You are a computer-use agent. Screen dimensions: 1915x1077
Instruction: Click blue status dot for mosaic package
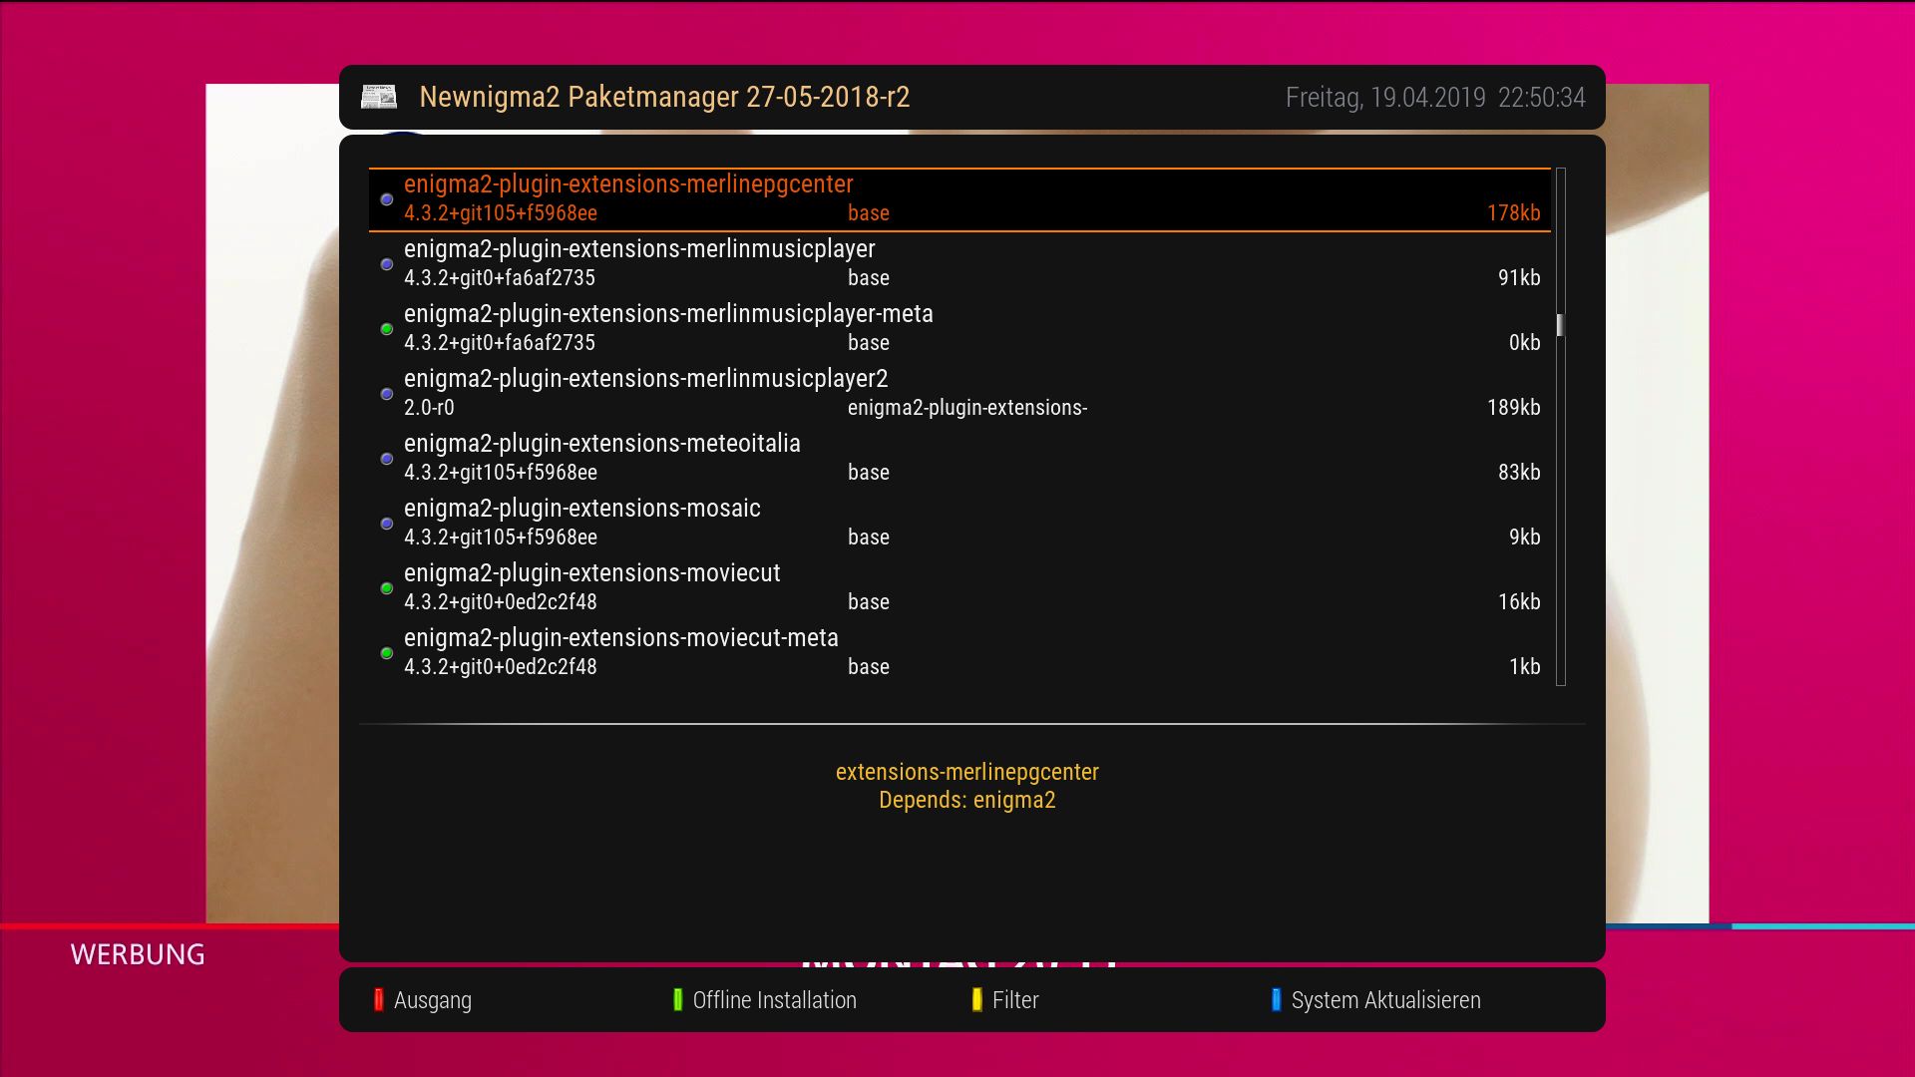tap(387, 524)
